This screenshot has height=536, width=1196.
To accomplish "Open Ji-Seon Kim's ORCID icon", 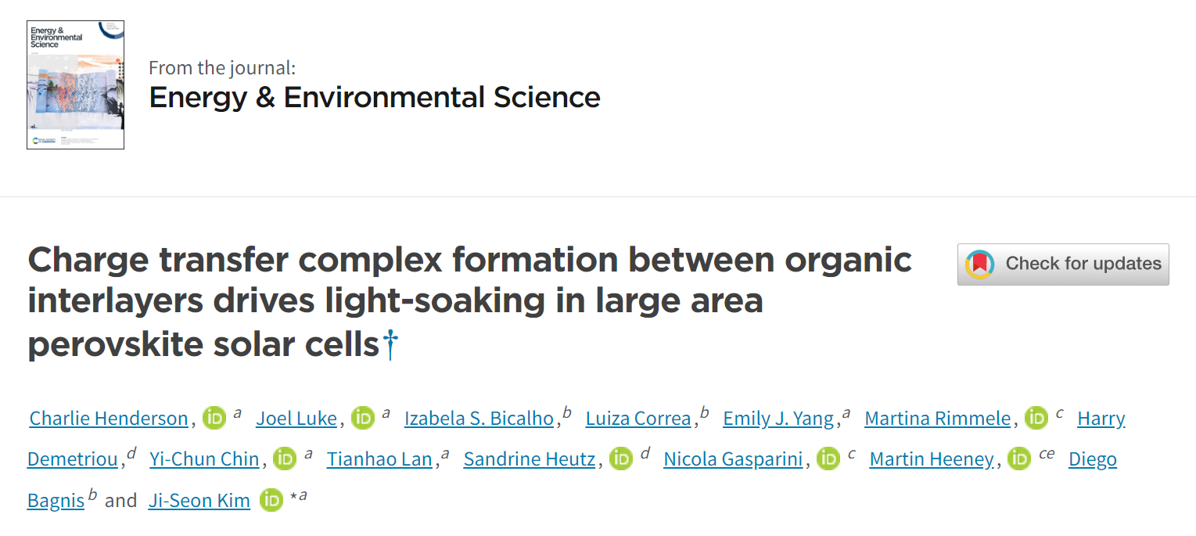I will [271, 500].
